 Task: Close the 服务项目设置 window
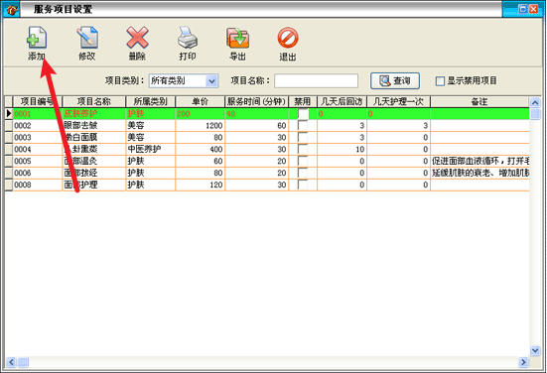534,9
